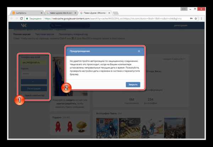Close the Google search tab via its X
Viewport: 213px width, 147px height.
pos(75,13)
